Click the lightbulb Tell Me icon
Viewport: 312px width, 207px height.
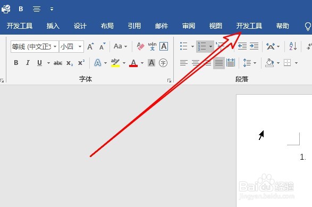click(308, 26)
